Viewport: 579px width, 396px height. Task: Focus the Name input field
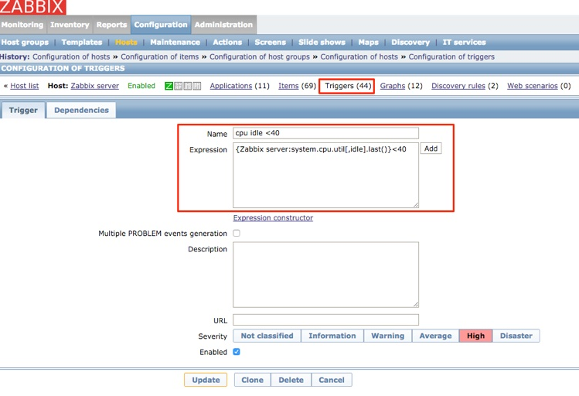tap(325, 133)
